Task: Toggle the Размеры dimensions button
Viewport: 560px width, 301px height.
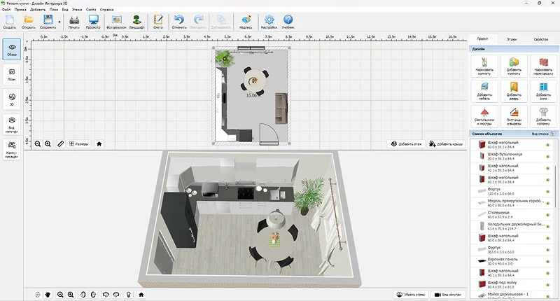Action: [x=79, y=144]
